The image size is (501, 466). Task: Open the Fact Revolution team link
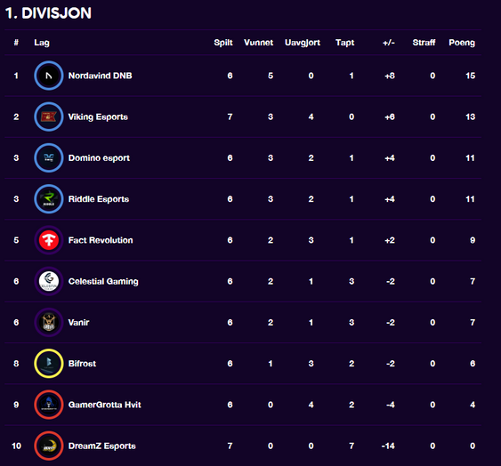[101, 240]
